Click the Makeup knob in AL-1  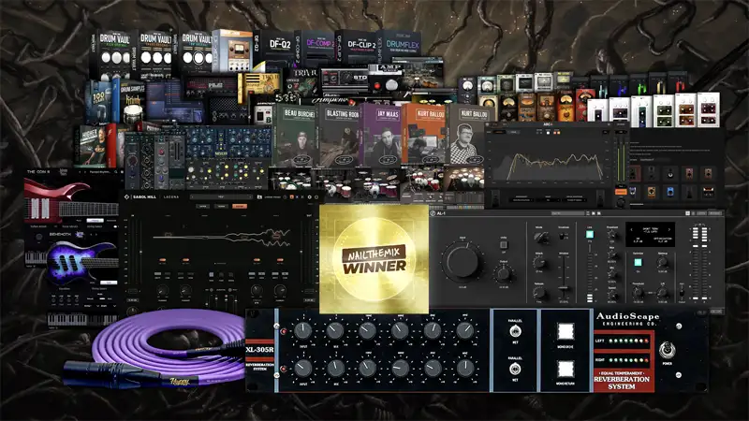tap(663, 262)
